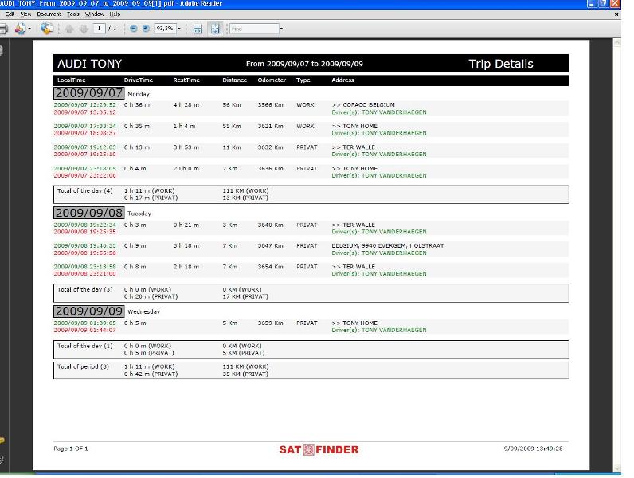The height and width of the screenshot is (478, 634).
Task: Open the Window menu
Action: (x=94, y=14)
